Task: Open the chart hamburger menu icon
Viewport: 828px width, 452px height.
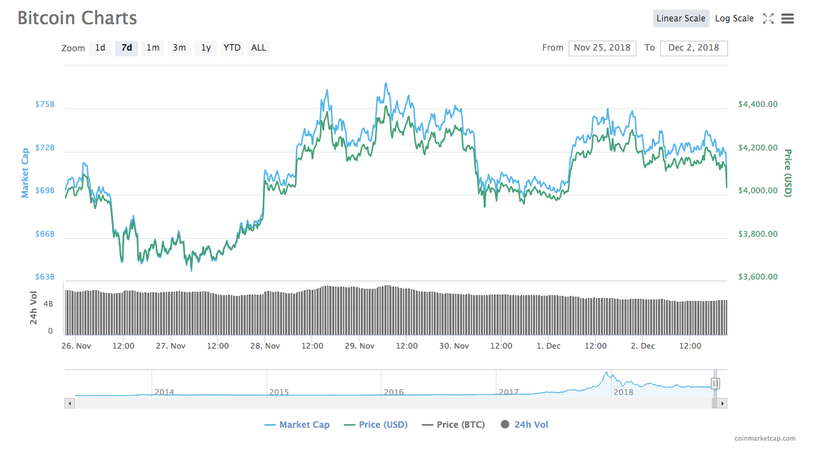Action: pyautogui.click(x=787, y=19)
